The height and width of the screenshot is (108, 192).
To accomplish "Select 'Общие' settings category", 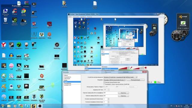I will tap(72, 75).
